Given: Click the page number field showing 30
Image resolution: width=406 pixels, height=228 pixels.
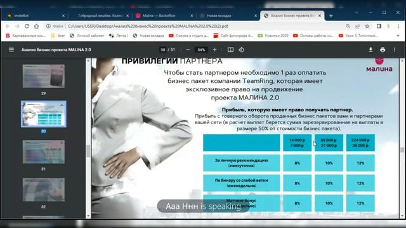Looking at the screenshot, I should (162, 49).
